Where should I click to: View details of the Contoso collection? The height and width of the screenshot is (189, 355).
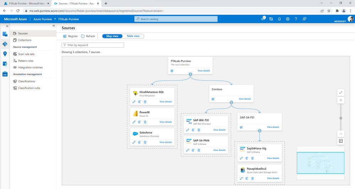pos(245,99)
